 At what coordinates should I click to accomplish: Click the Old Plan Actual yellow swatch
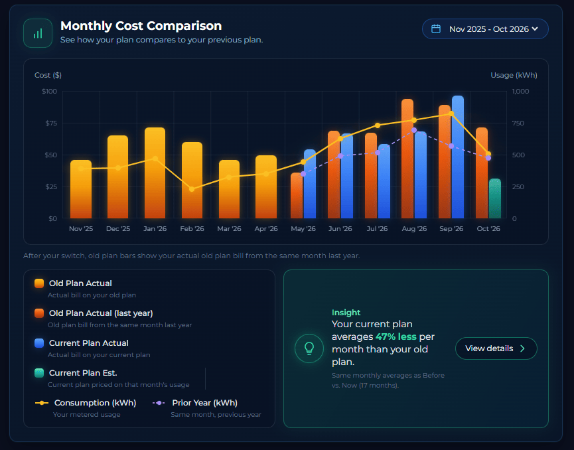pos(39,283)
